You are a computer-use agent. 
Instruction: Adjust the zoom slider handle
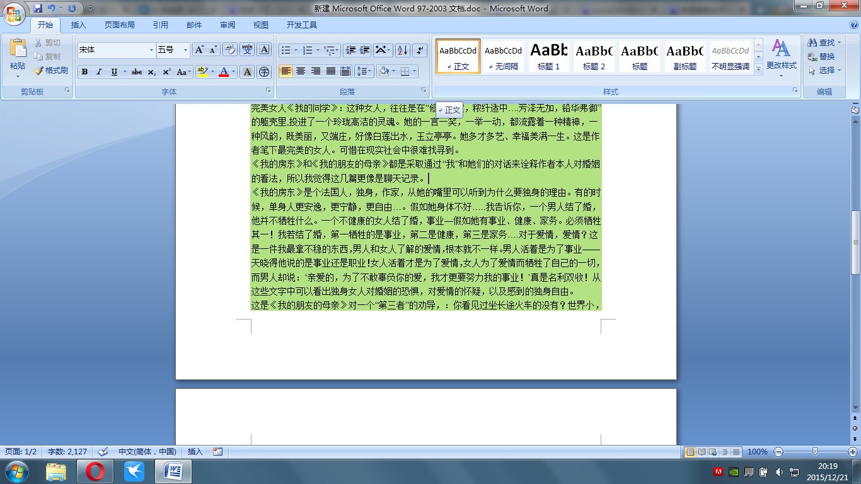815,452
